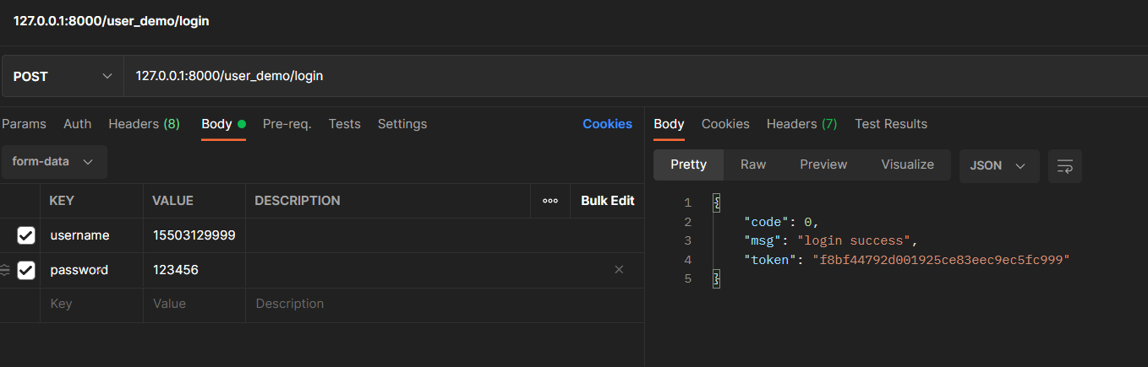1148x367 pixels.
Task: Open the JSON response format dropdown
Action: tap(998, 165)
